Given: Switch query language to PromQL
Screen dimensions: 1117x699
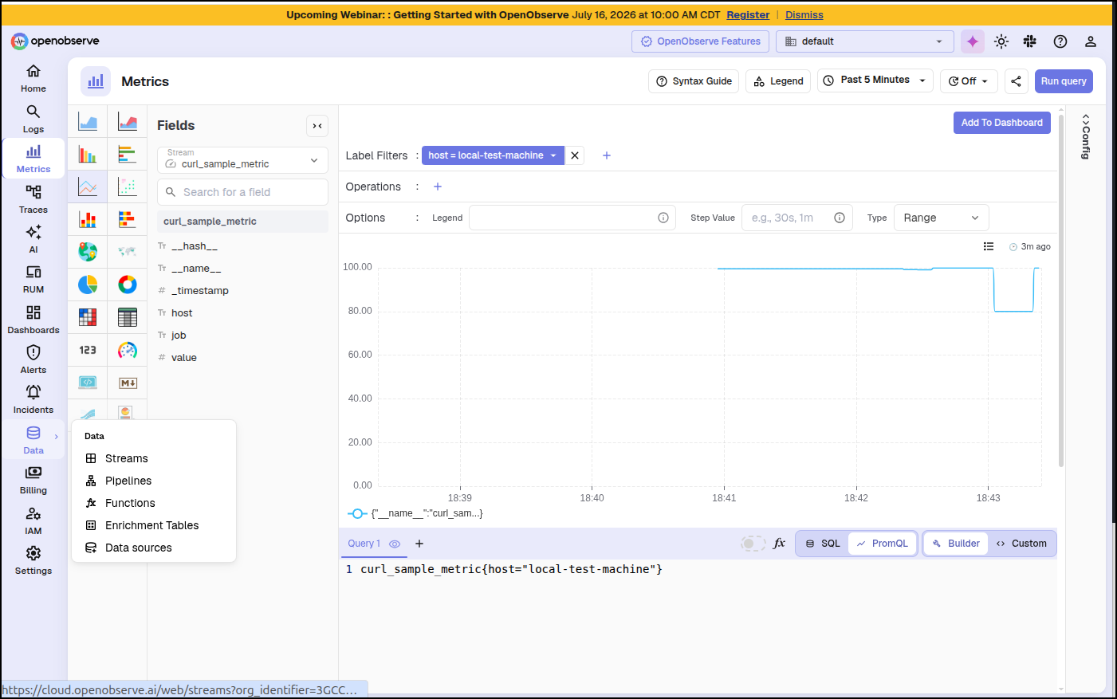Looking at the screenshot, I should click(883, 544).
